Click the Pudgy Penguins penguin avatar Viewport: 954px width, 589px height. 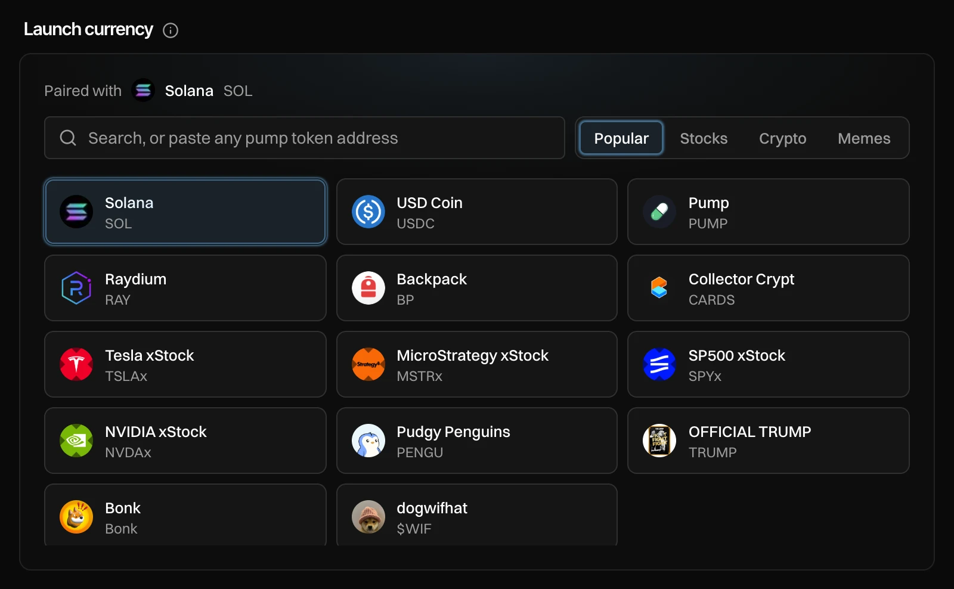pos(368,441)
